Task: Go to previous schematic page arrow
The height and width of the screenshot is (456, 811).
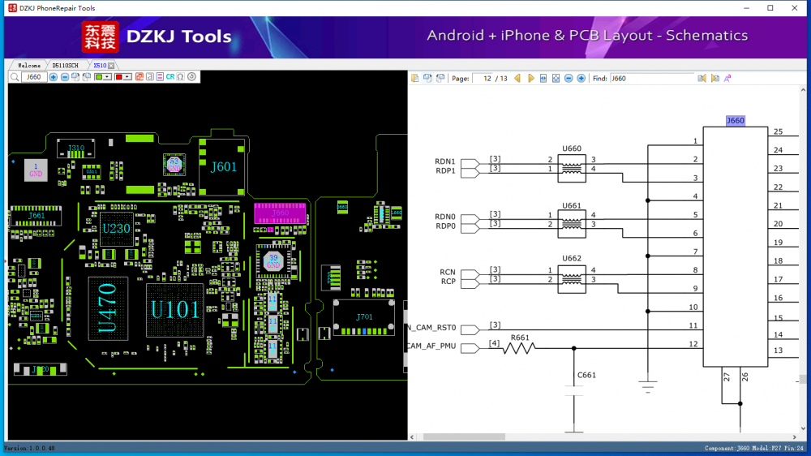Action: 517,79
